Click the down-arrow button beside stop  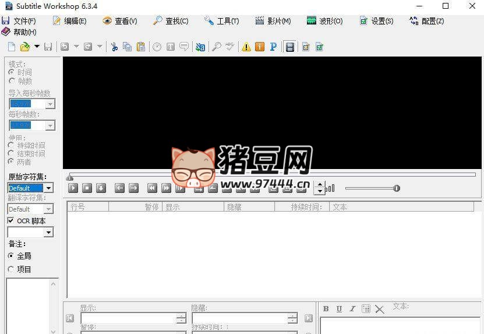101,188
